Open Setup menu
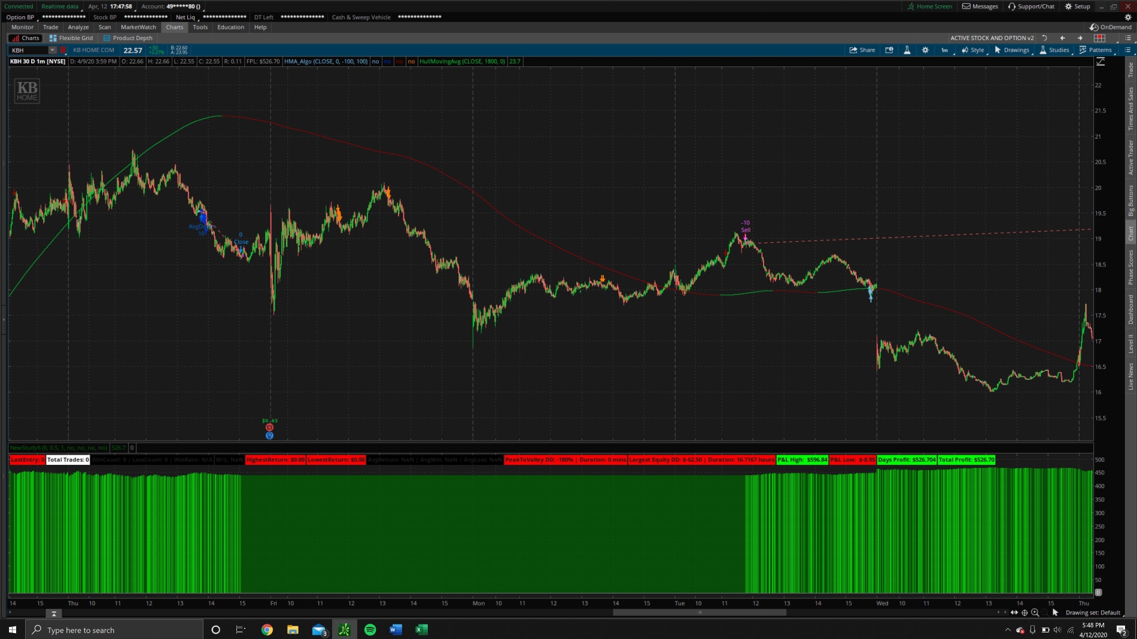Viewport: 1137px width, 639px height. pos(1078,7)
